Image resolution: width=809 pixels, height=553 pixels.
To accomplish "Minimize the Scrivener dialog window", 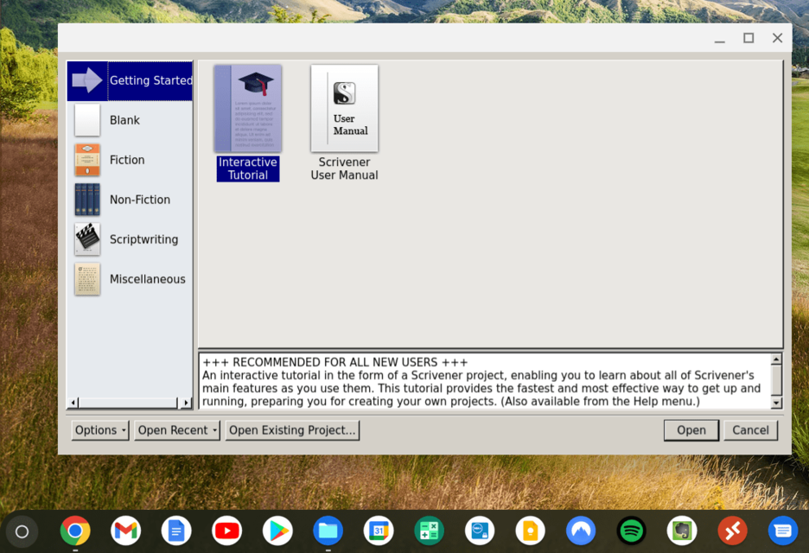I will point(720,38).
